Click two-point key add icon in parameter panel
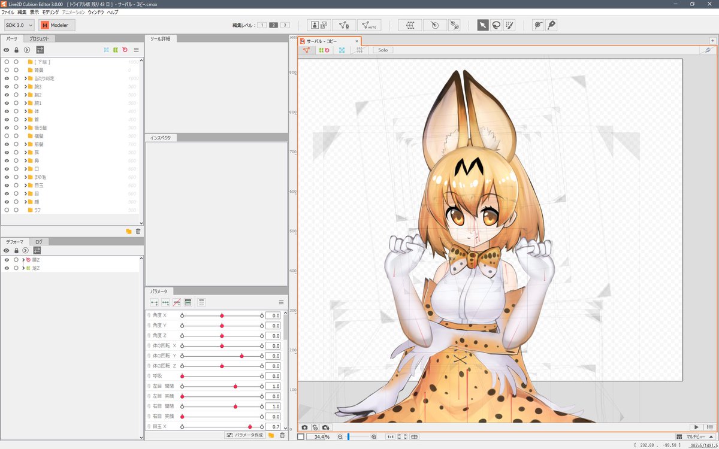The width and height of the screenshot is (719, 449). point(154,302)
